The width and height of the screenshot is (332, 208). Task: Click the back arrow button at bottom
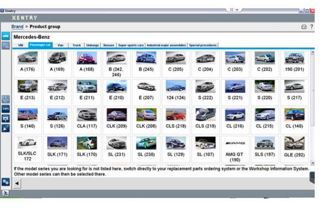(x=17, y=183)
